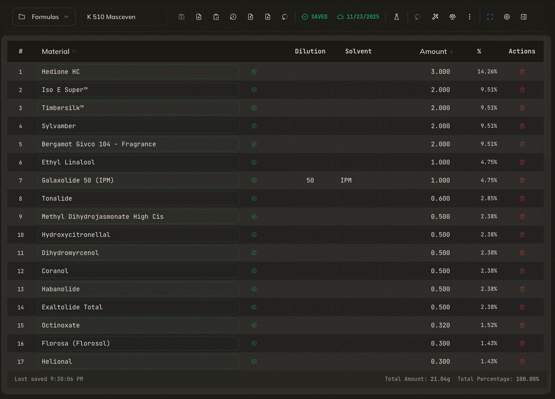Open the three-dot more options menu

pyautogui.click(x=470, y=17)
